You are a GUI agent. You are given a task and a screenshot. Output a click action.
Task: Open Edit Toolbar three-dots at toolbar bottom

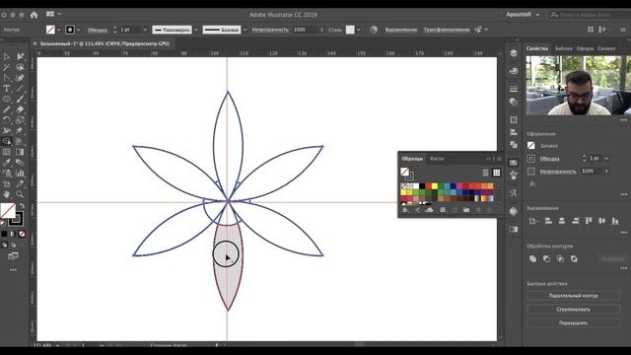13,270
